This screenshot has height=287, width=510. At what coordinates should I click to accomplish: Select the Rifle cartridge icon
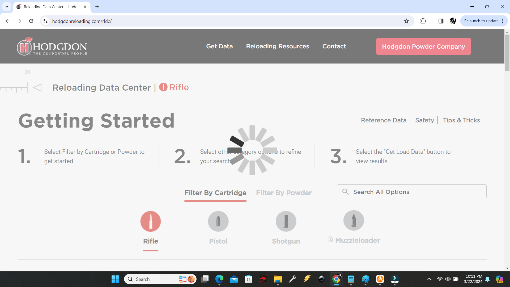tap(151, 221)
